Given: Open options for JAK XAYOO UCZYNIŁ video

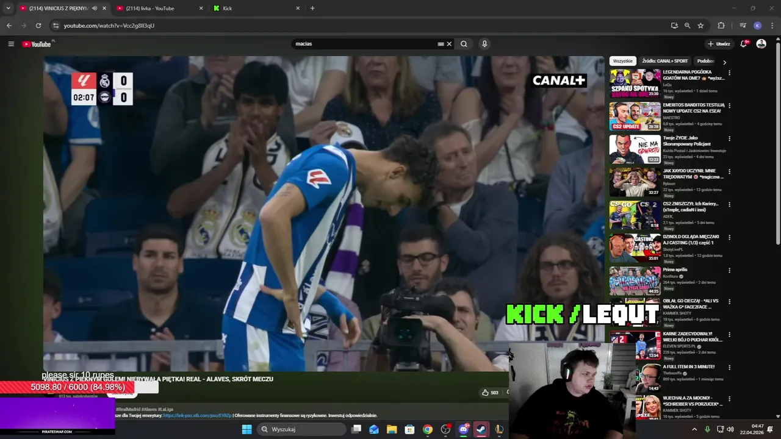Looking at the screenshot, I should (x=729, y=171).
